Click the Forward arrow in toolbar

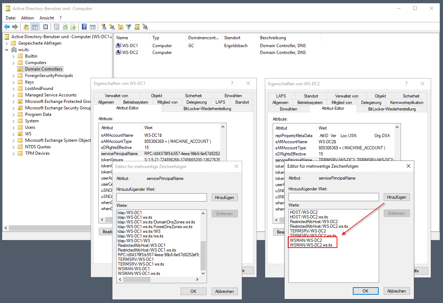15,27
